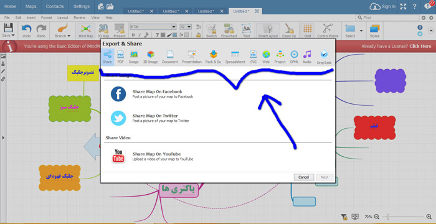Image resolution: width=436 pixels, height=224 pixels.
Task: Run the Clean Up tool
Action: [x=289, y=30]
